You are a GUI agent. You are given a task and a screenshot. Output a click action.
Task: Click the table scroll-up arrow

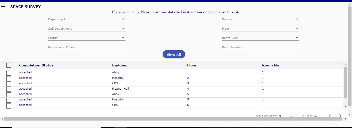pos(345,65)
